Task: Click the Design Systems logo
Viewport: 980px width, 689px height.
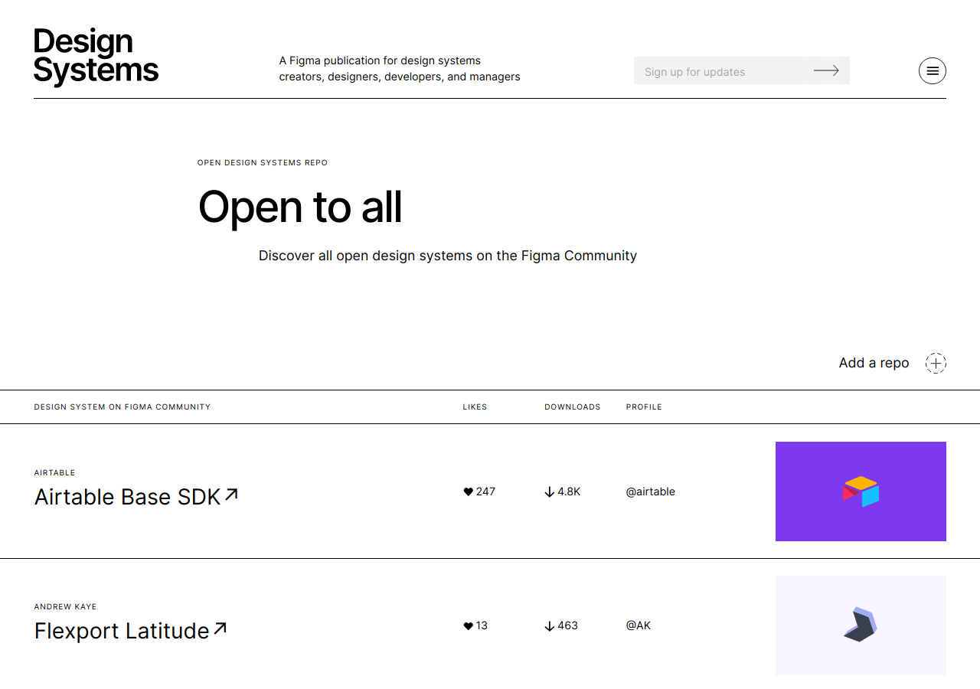Action: click(96, 56)
